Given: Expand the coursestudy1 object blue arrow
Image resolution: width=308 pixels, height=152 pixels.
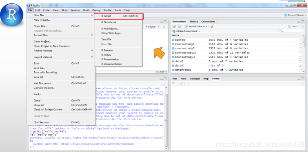Looking at the screenshot, I should [173, 44].
